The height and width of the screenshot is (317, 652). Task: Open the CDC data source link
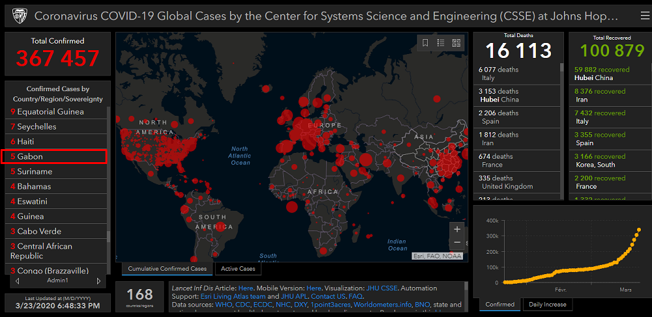point(243,305)
